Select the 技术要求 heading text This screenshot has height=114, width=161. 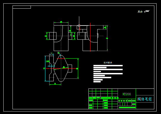point(108,63)
